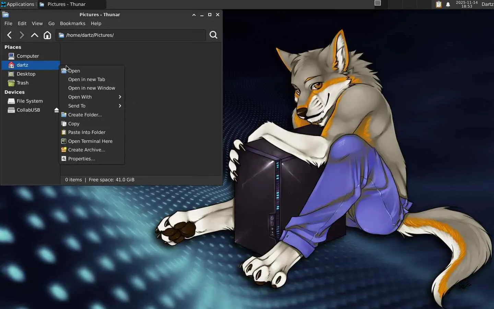494x309 pixels.
Task: Expand the Open With submenu
Action: [92, 97]
